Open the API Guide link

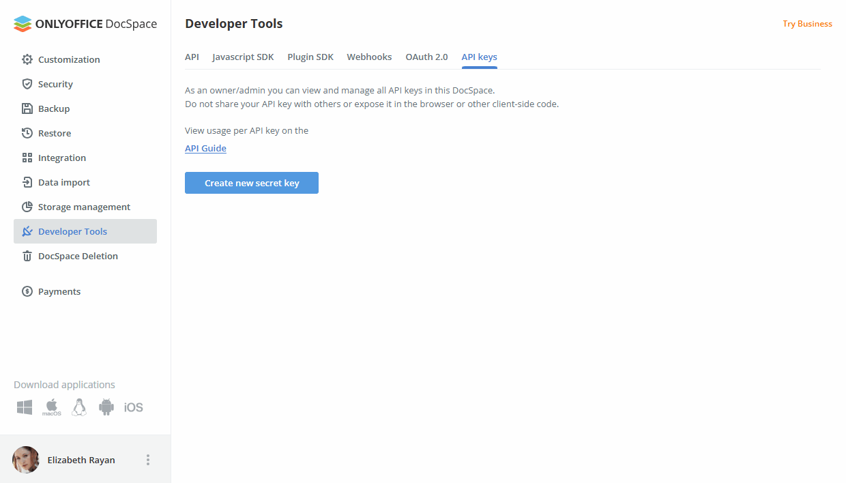click(205, 148)
